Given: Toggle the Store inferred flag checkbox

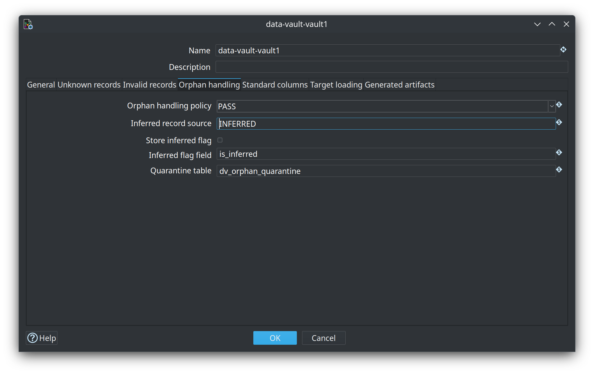Looking at the screenshot, I should [220, 140].
